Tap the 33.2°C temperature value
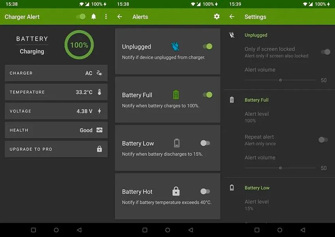Screen dimensions: 335x237 84,92
